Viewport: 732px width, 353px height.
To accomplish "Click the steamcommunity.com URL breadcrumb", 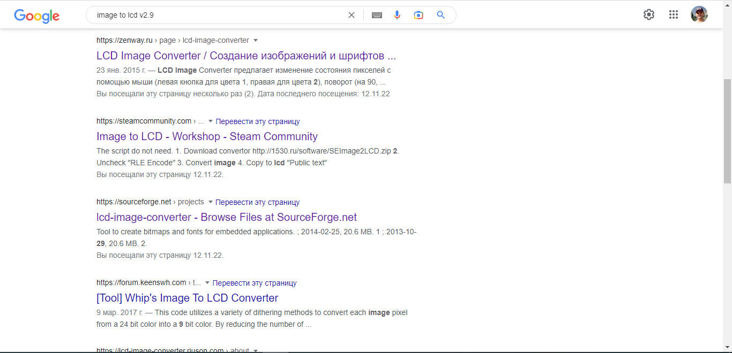I will tap(150, 121).
